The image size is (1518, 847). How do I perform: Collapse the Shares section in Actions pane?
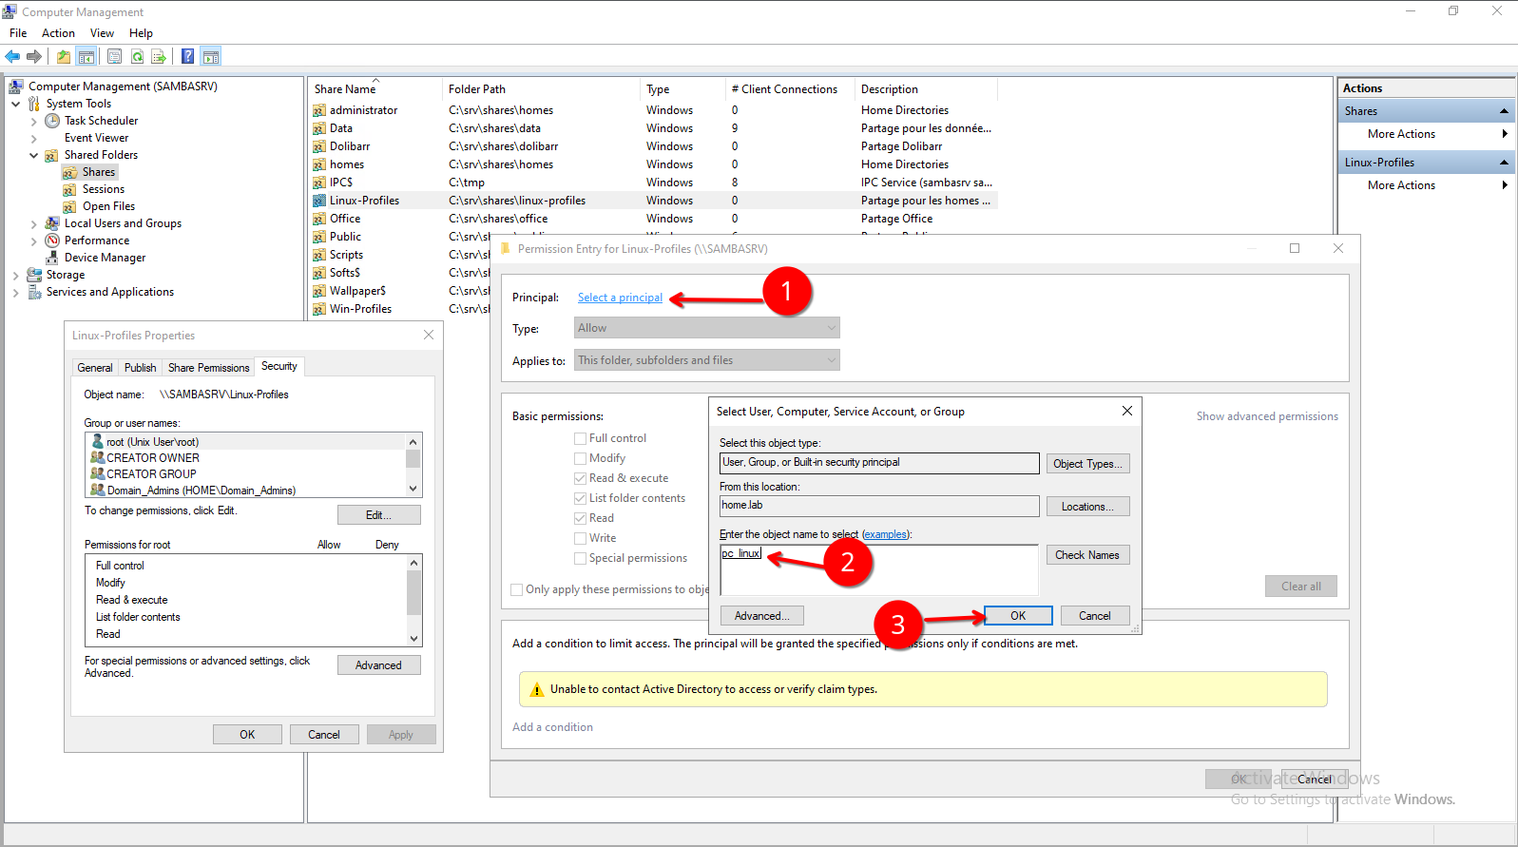tap(1505, 111)
